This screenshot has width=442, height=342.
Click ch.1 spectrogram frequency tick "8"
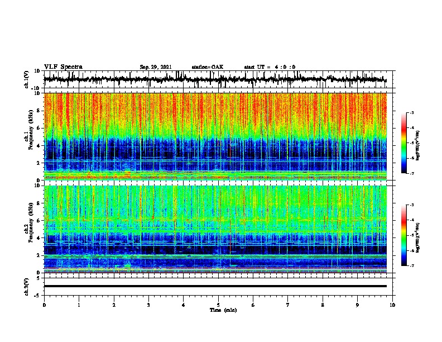[39, 111]
